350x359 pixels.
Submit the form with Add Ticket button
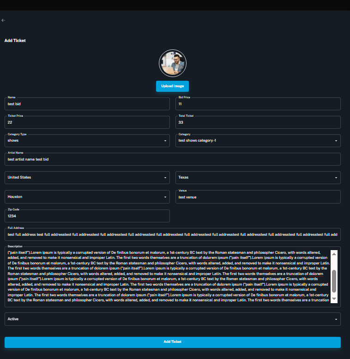[x=173, y=342]
